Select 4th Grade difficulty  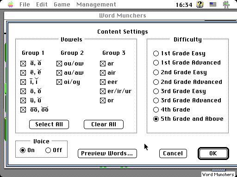coord(156,110)
